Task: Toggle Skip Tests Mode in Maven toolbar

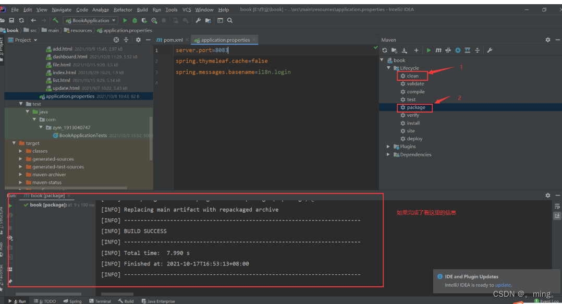Action: click(x=458, y=50)
